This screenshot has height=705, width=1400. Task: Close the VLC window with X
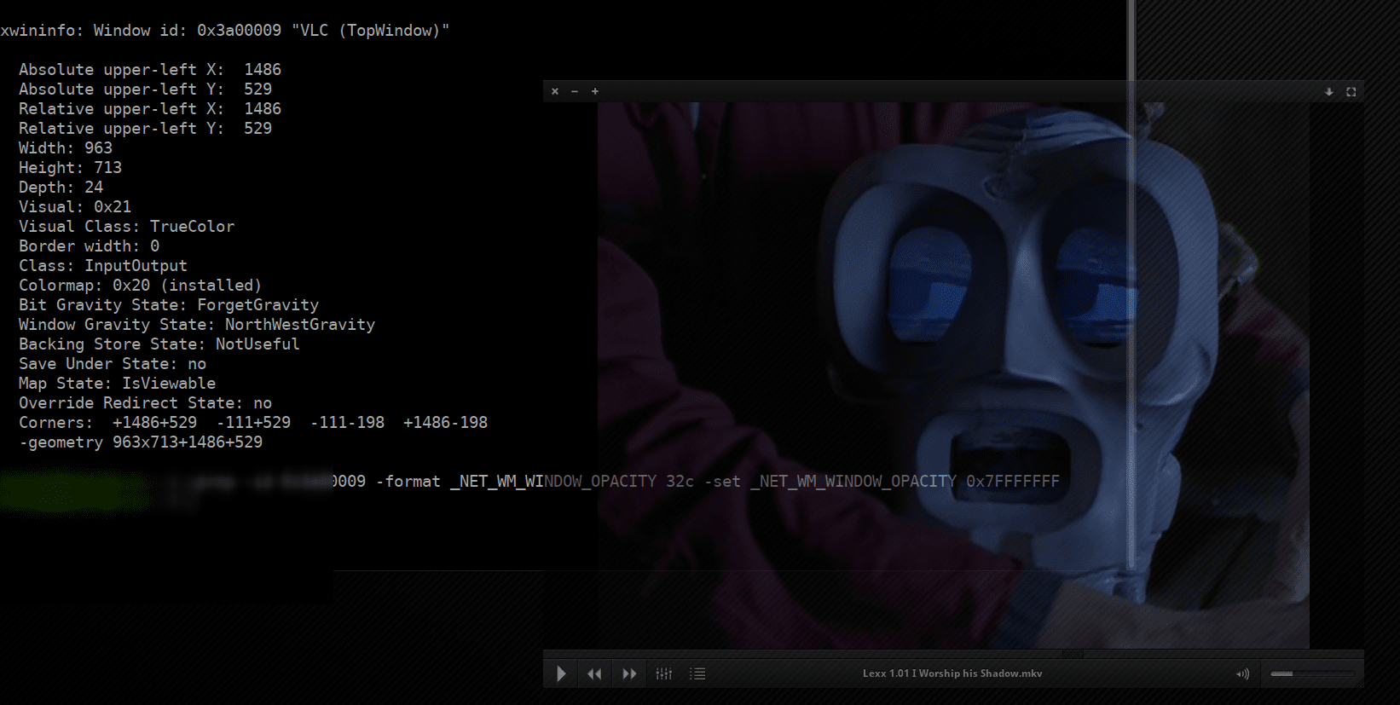pyautogui.click(x=555, y=91)
